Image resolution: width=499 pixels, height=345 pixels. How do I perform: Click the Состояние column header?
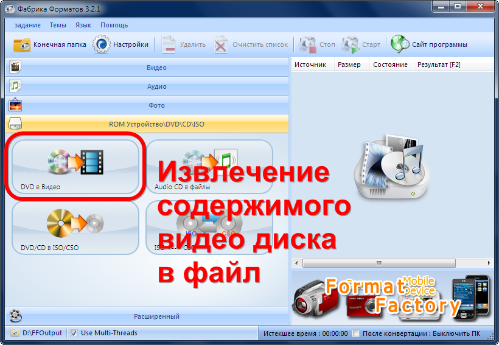(x=391, y=64)
